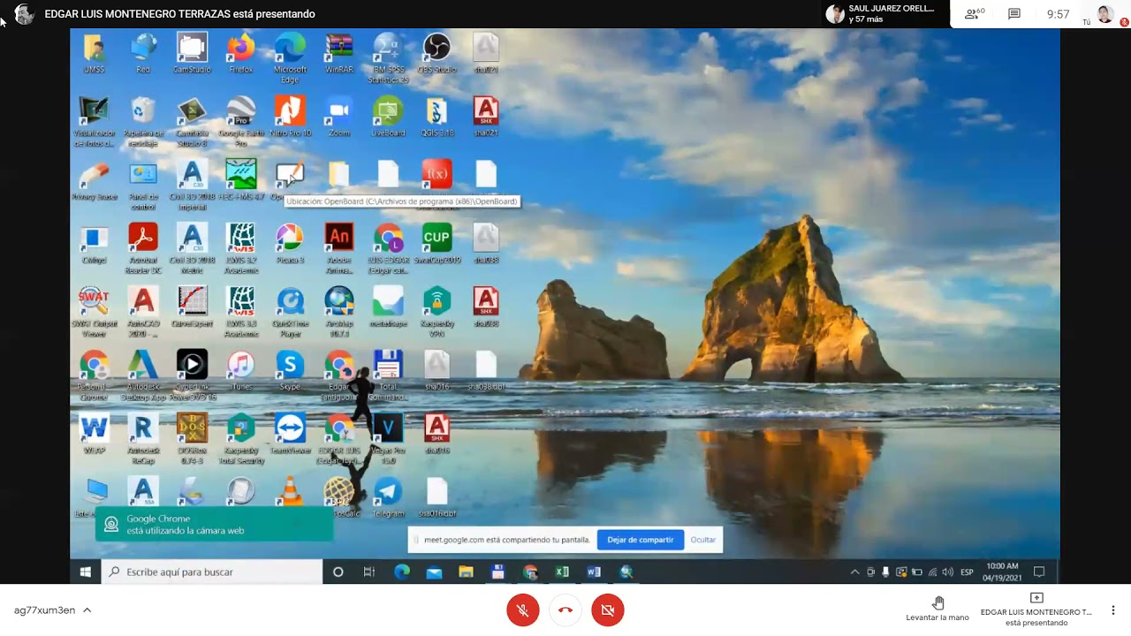This screenshot has width=1131, height=636.
Task: Select the iTunes desktop shortcut
Action: (240, 371)
